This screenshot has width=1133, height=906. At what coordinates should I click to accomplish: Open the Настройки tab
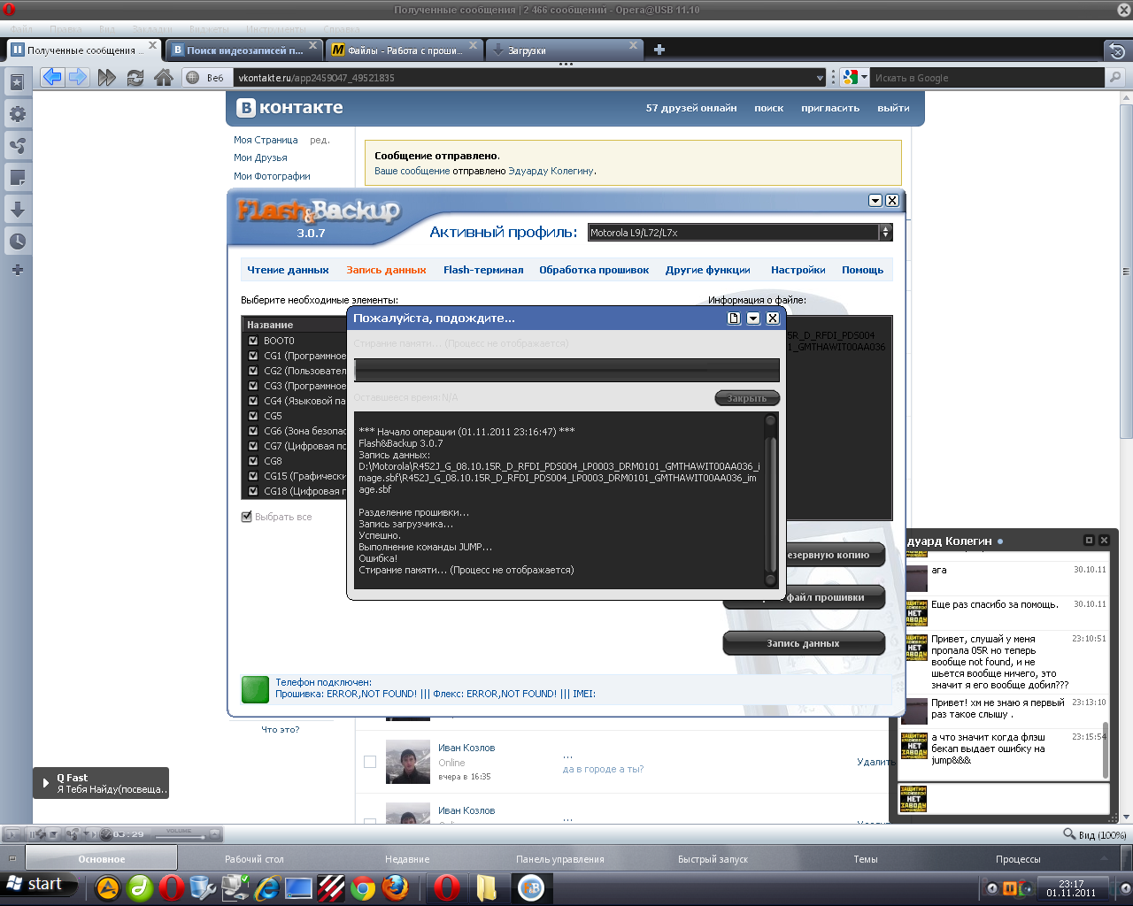coord(798,270)
